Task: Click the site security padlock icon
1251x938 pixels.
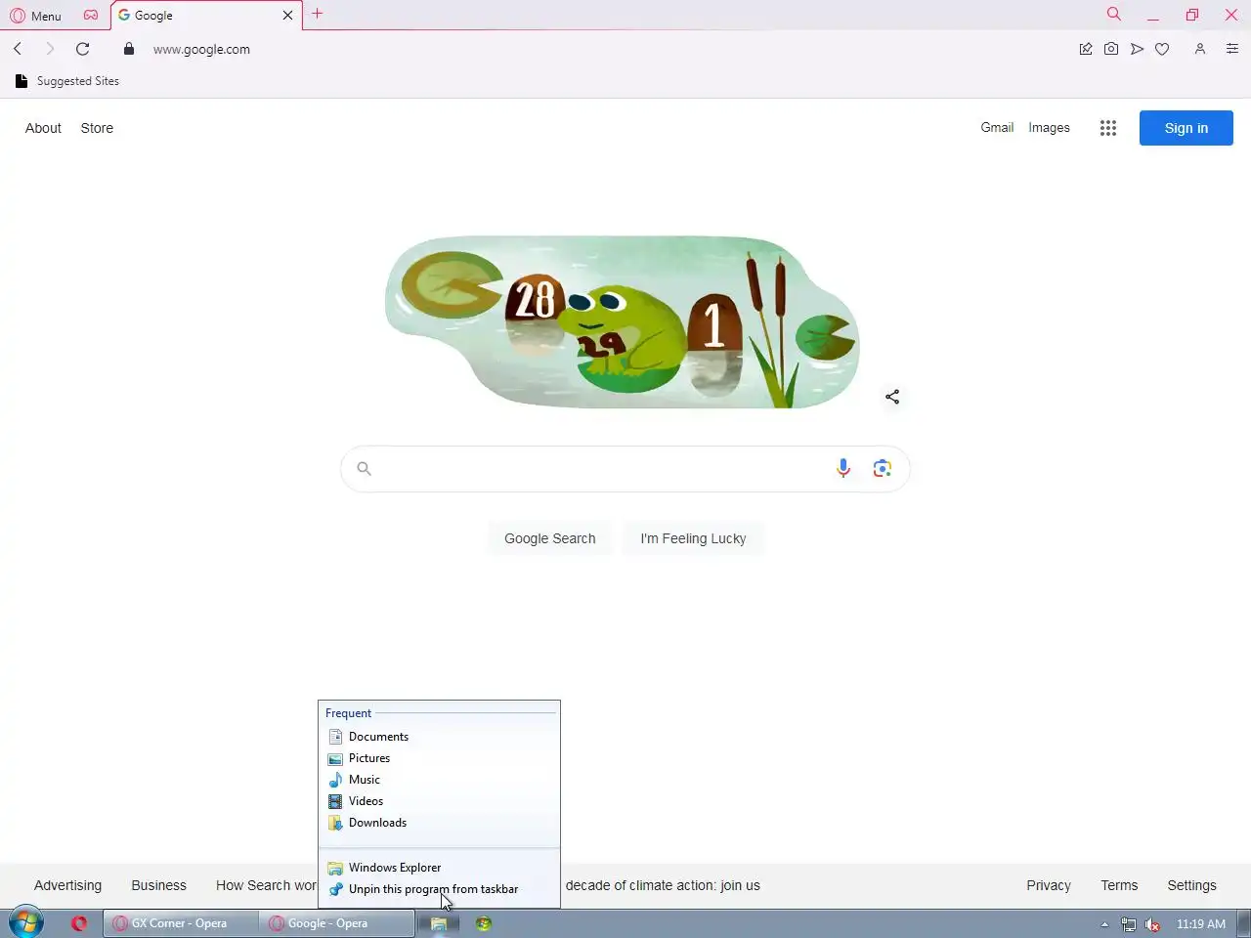Action: (x=129, y=49)
